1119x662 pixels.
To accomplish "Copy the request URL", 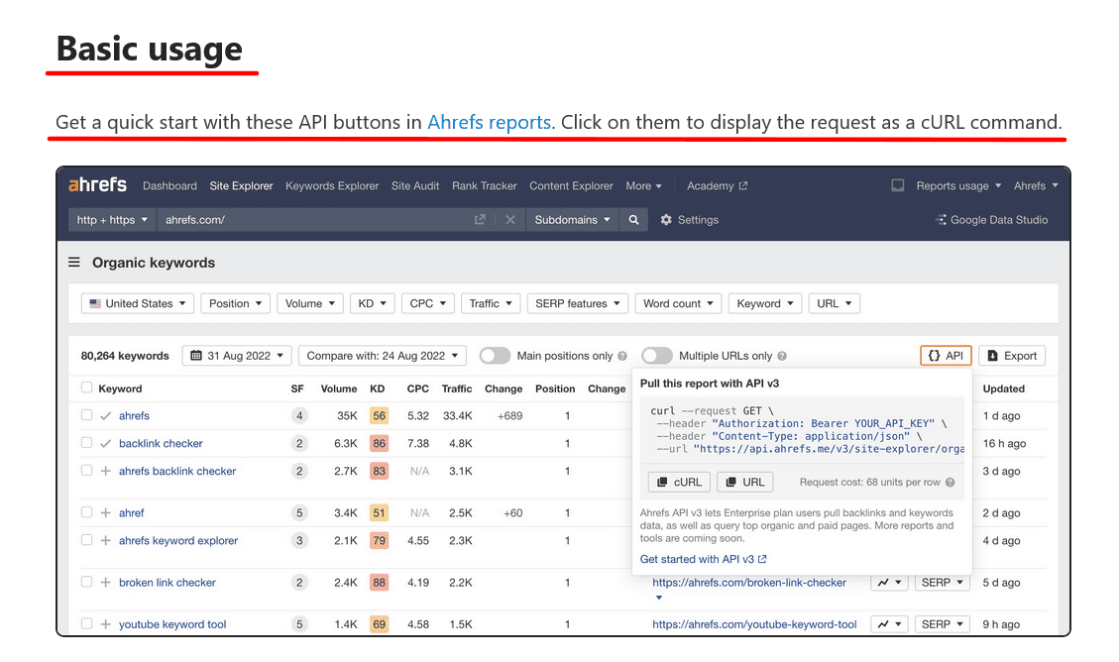I will pyautogui.click(x=744, y=482).
